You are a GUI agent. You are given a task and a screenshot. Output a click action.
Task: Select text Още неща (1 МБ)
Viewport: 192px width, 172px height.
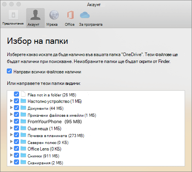pos(45,129)
